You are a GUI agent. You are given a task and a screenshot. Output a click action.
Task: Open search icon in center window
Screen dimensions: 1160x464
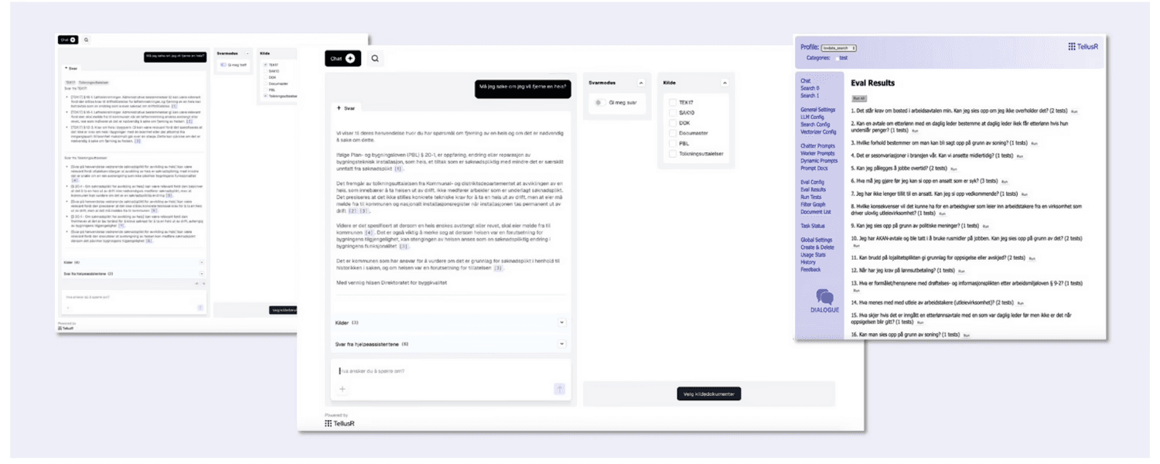point(375,58)
